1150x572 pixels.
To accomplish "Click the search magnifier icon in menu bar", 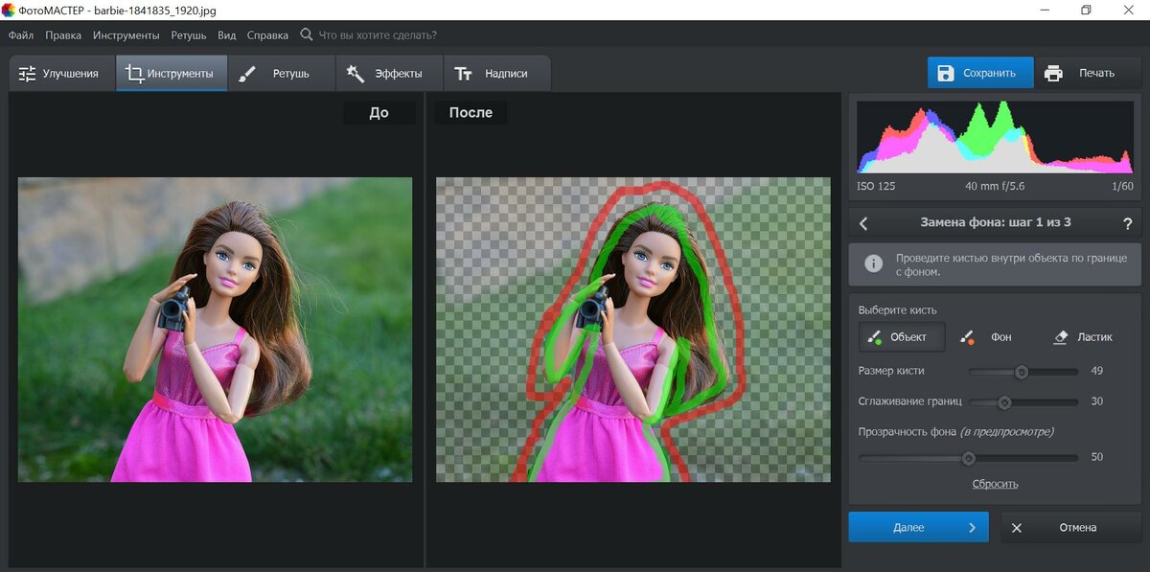I will coord(307,34).
